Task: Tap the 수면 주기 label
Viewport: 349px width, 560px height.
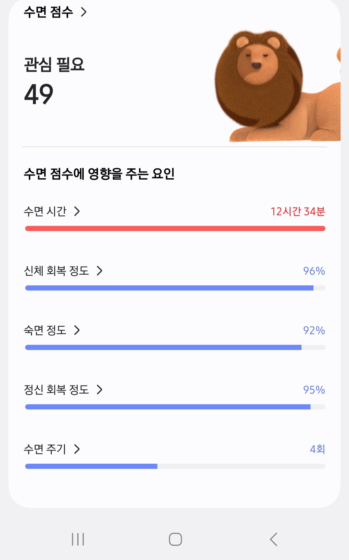Action: pyautogui.click(x=45, y=449)
